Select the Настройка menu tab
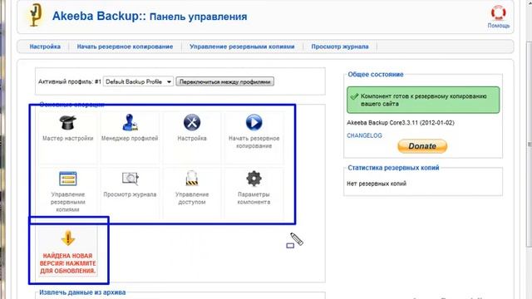The image size is (532, 299). click(x=45, y=47)
